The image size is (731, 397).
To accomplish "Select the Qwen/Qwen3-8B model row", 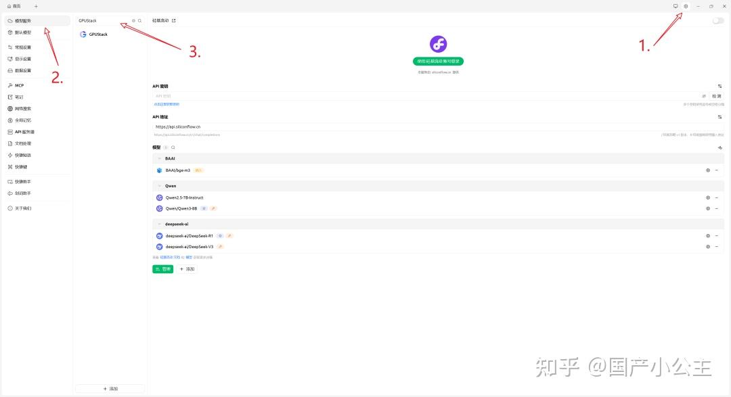I will point(438,208).
